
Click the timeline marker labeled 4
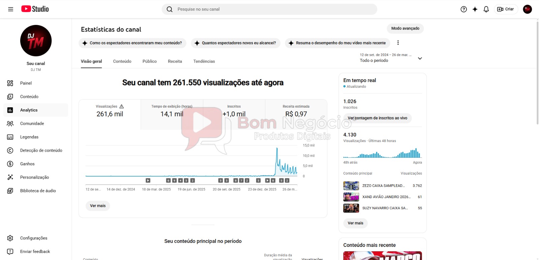[x=181, y=181]
